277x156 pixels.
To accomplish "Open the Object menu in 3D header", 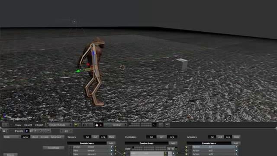I will pyautogui.click(x=39, y=125).
